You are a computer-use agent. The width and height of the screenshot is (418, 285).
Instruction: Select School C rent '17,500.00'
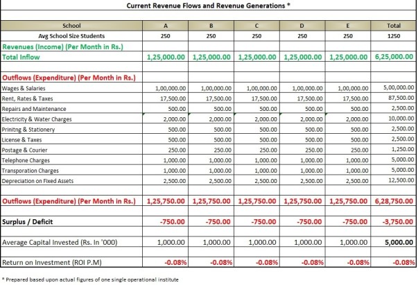(x=264, y=98)
